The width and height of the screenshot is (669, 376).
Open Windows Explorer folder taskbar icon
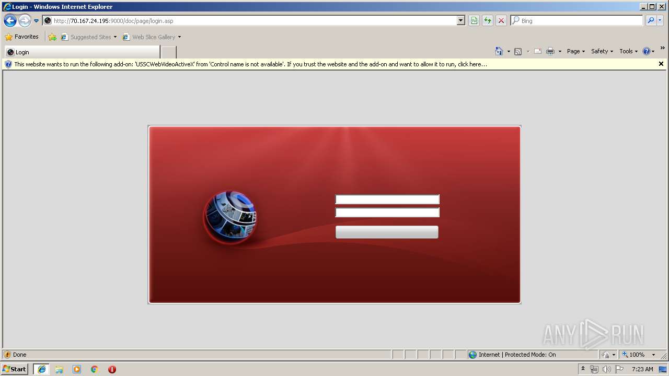coord(59,369)
